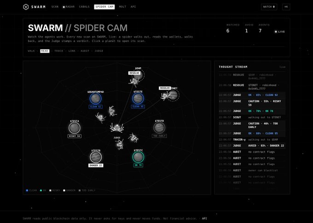This screenshot has width=313, height=223.
Task: Click the AGENTS 7 counter
Action: click(264, 28)
